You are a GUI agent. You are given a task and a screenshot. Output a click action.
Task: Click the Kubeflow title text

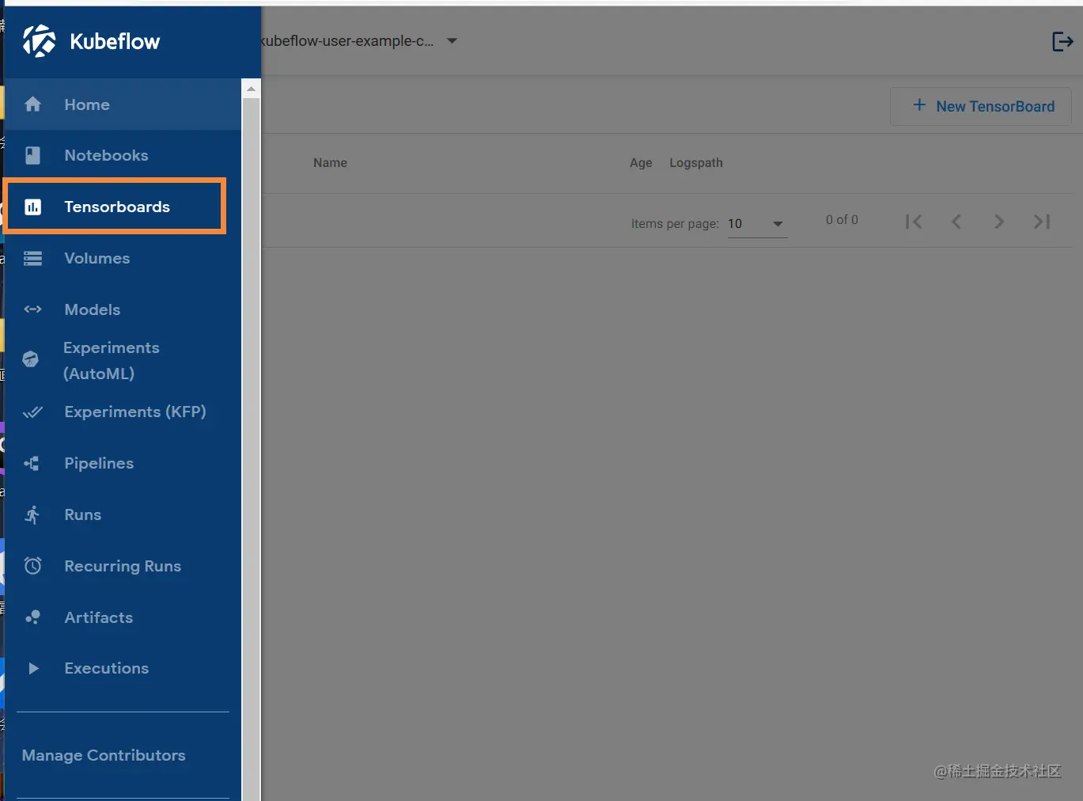point(115,41)
